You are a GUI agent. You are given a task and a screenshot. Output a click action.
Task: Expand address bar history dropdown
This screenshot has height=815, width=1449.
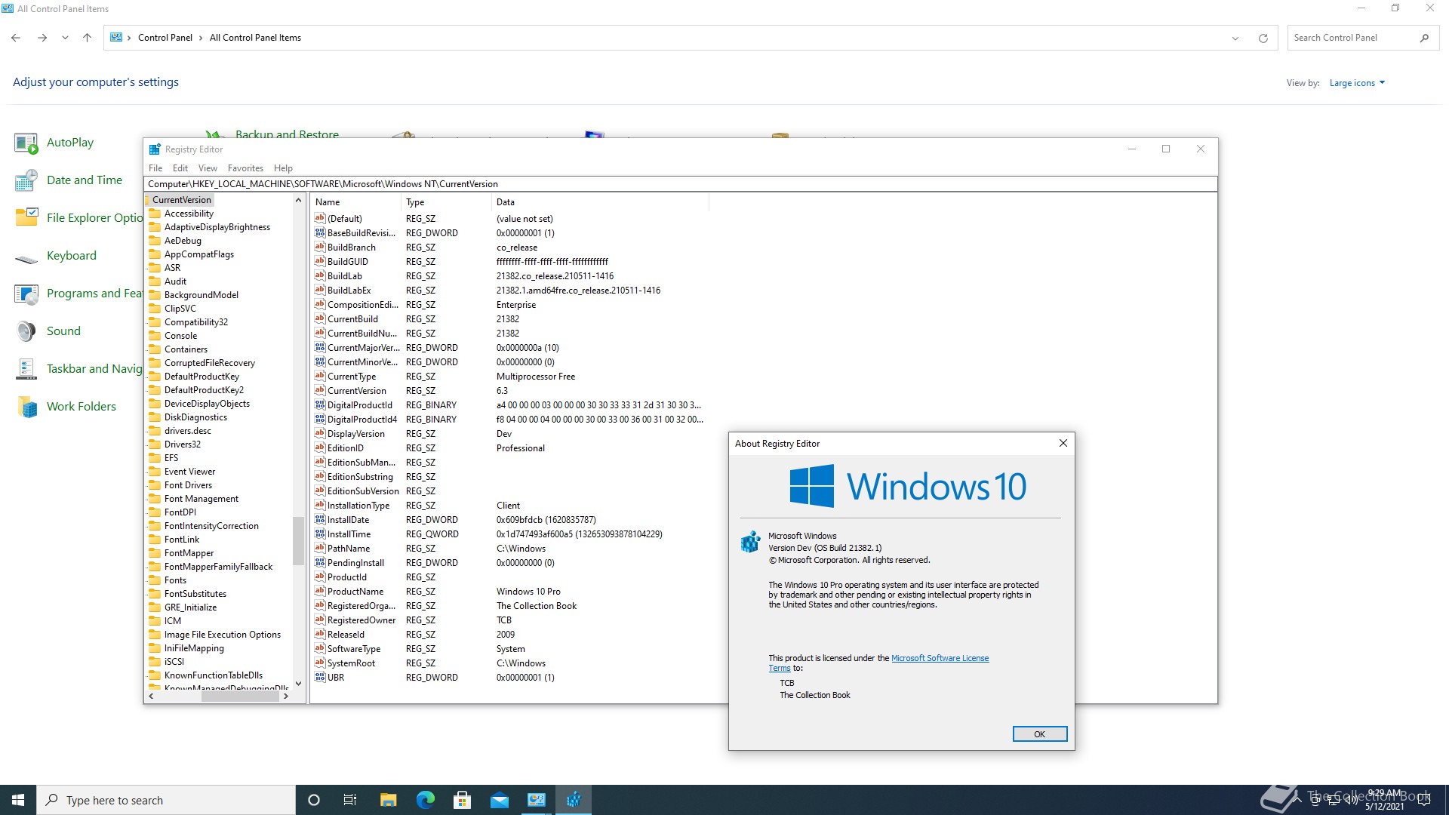click(1235, 38)
